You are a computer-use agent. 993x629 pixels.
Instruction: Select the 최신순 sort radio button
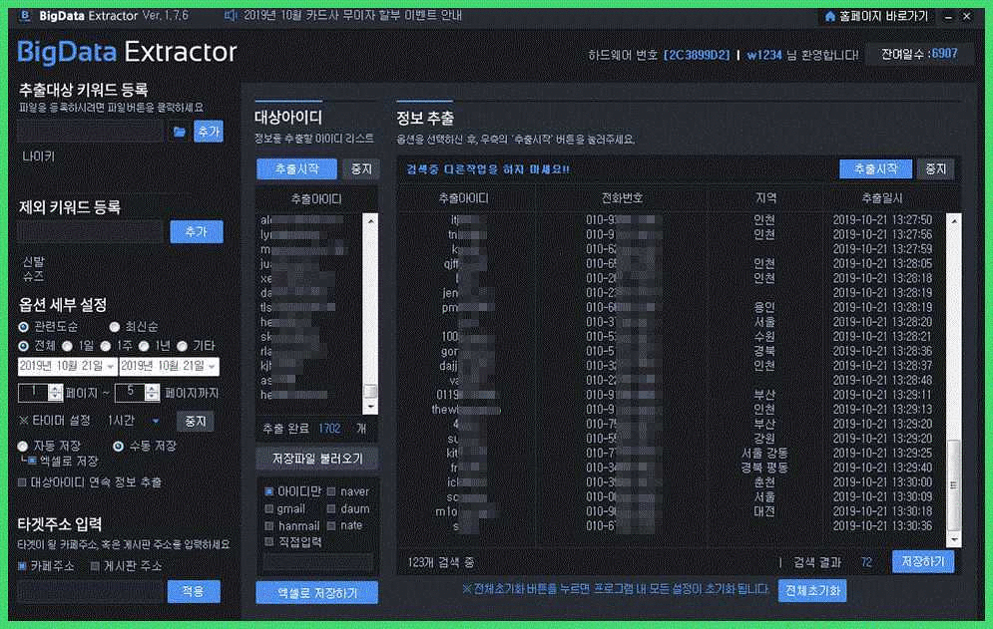pos(115,326)
